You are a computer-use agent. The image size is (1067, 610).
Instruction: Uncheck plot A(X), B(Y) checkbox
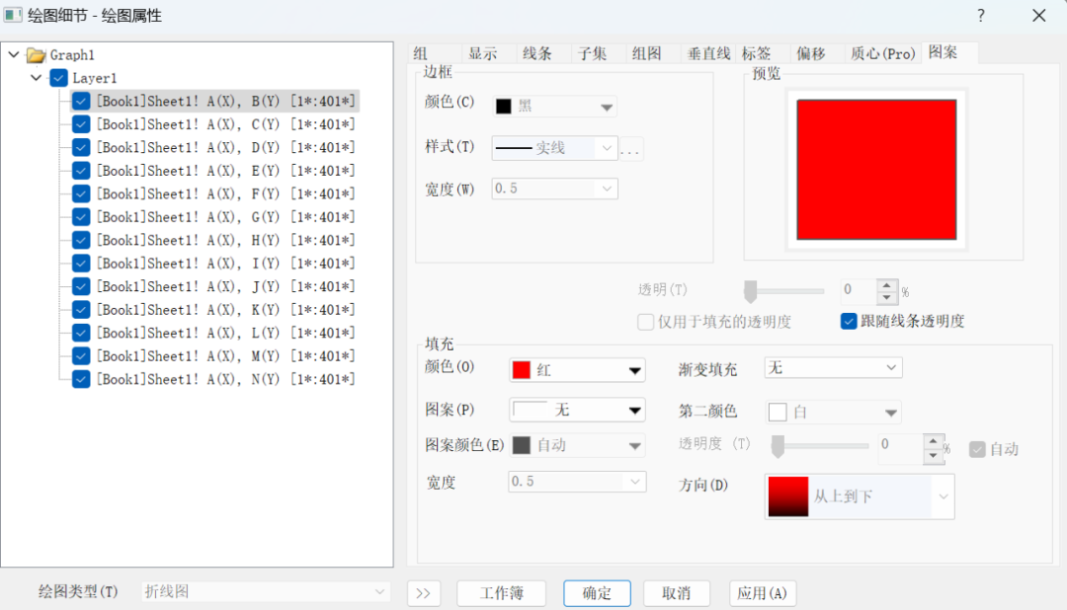[81, 102]
